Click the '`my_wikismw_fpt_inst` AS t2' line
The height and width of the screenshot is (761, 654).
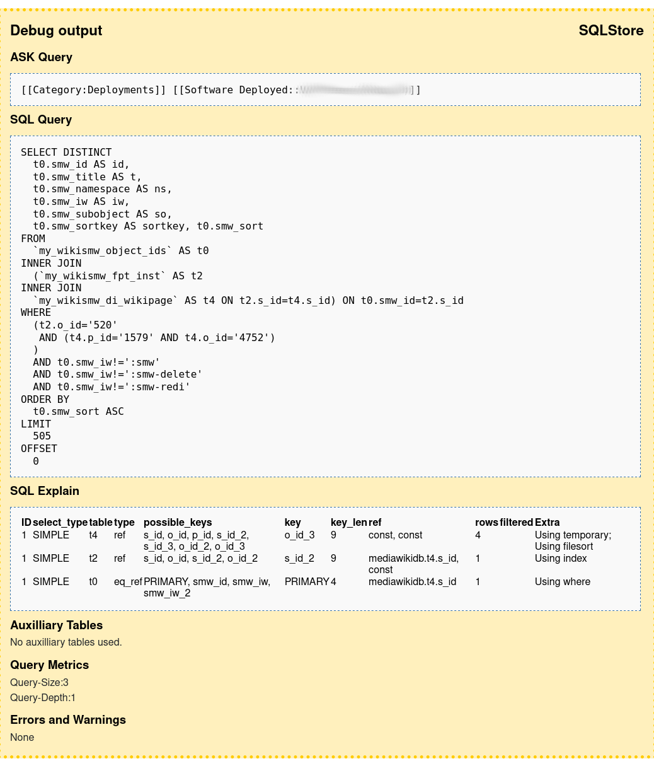pyautogui.click(x=118, y=276)
